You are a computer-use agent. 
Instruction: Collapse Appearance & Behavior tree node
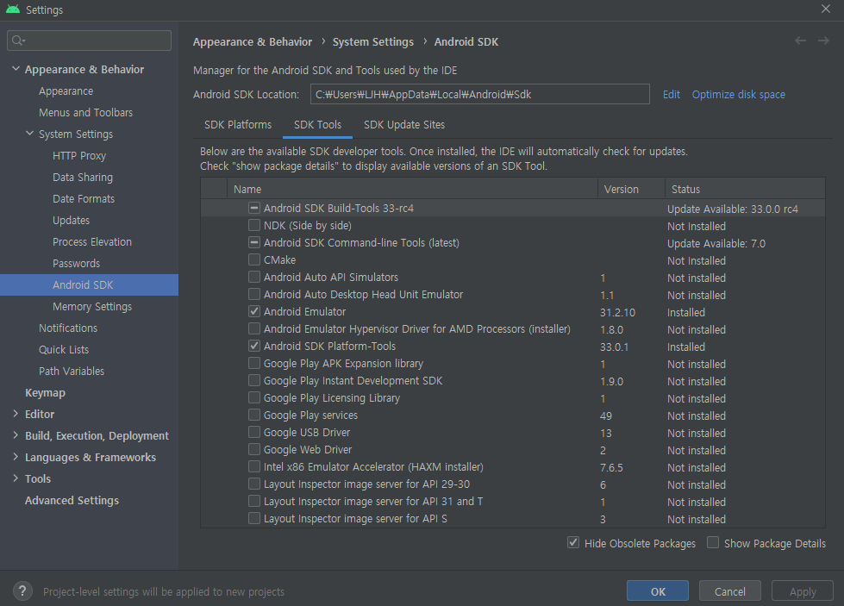16,69
